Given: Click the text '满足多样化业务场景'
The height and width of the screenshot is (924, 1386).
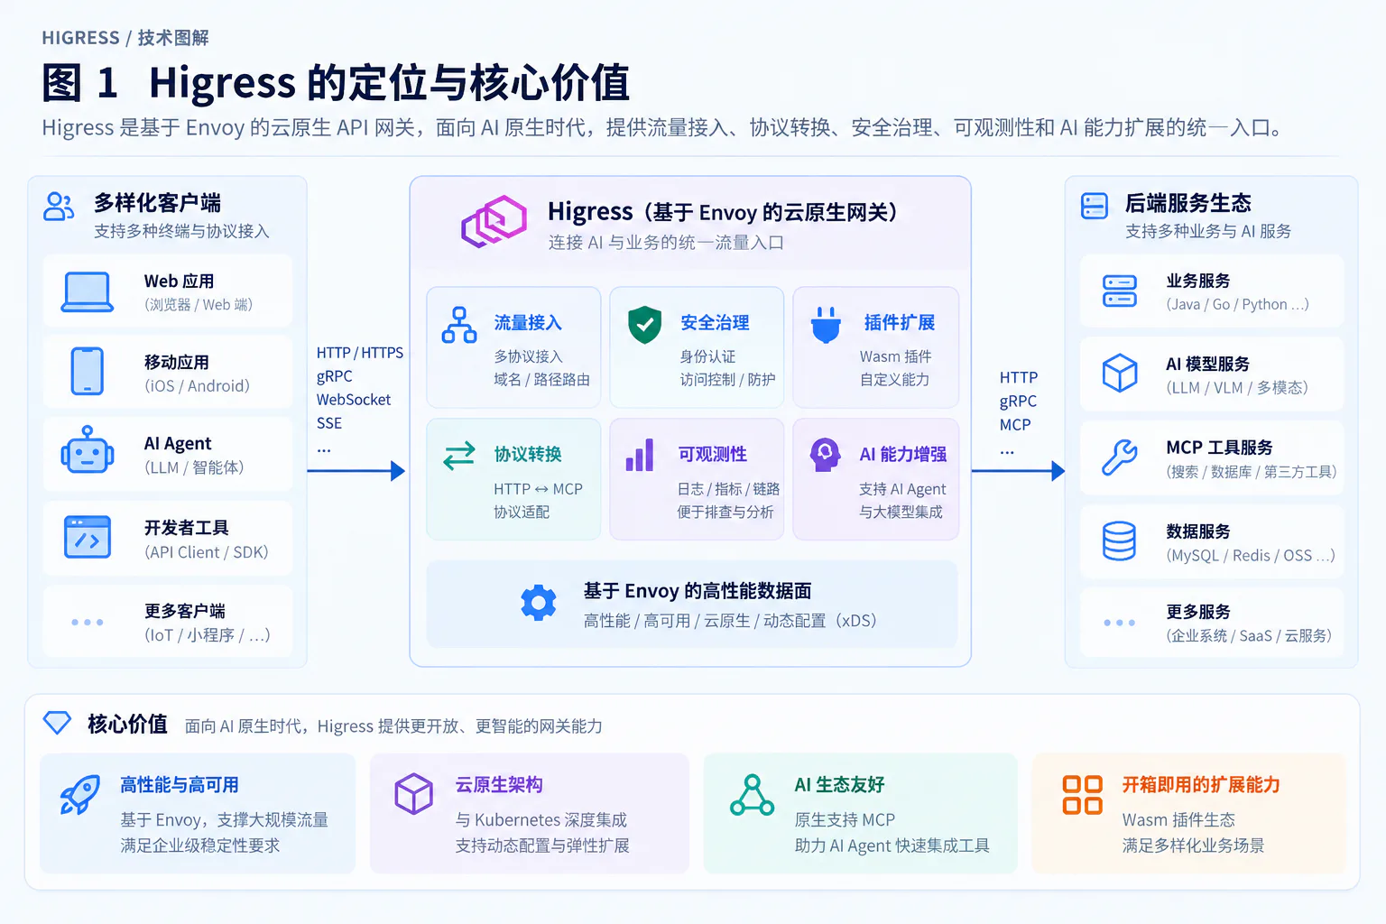Looking at the screenshot, I should (x=1193, y=845).
